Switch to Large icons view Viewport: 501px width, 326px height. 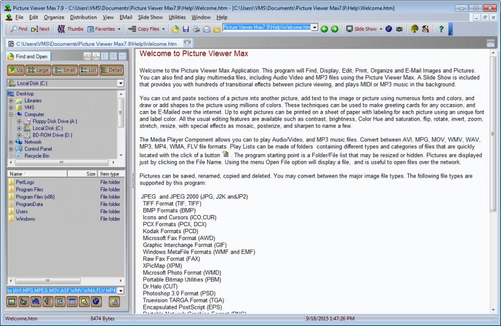38,70
